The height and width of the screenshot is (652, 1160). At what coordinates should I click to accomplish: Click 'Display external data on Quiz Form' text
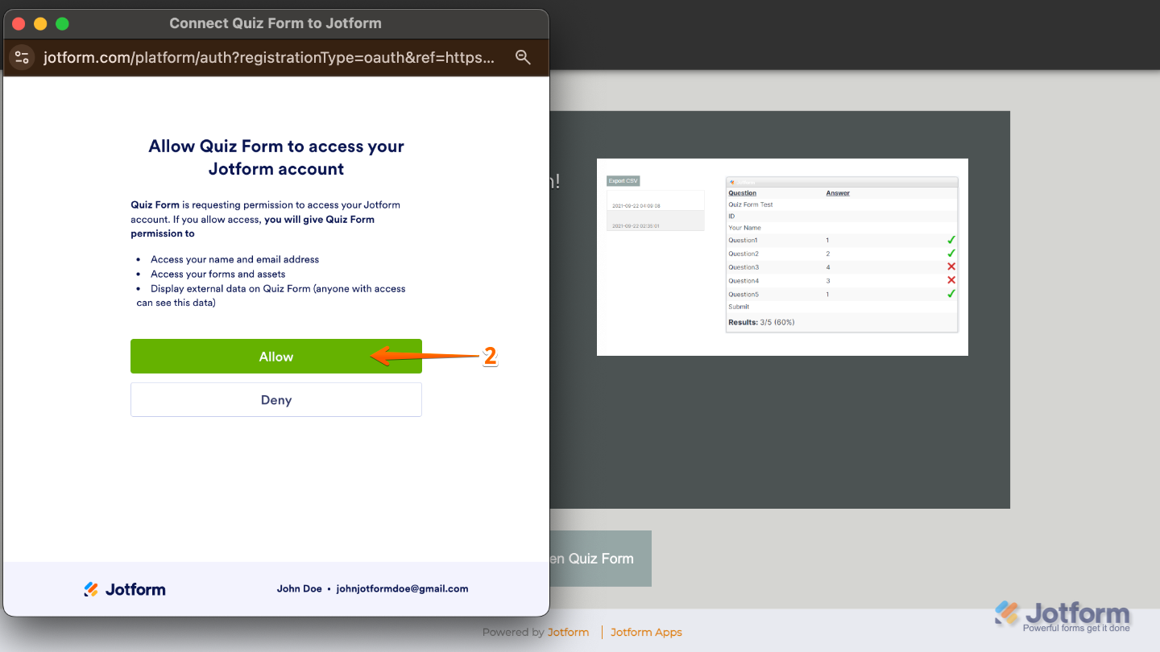(271, 295)
